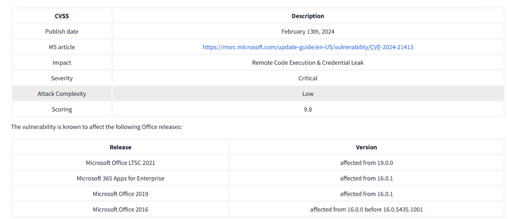
Task: Click the highlighted Attack Complexity label
Action: click(62, 94)
